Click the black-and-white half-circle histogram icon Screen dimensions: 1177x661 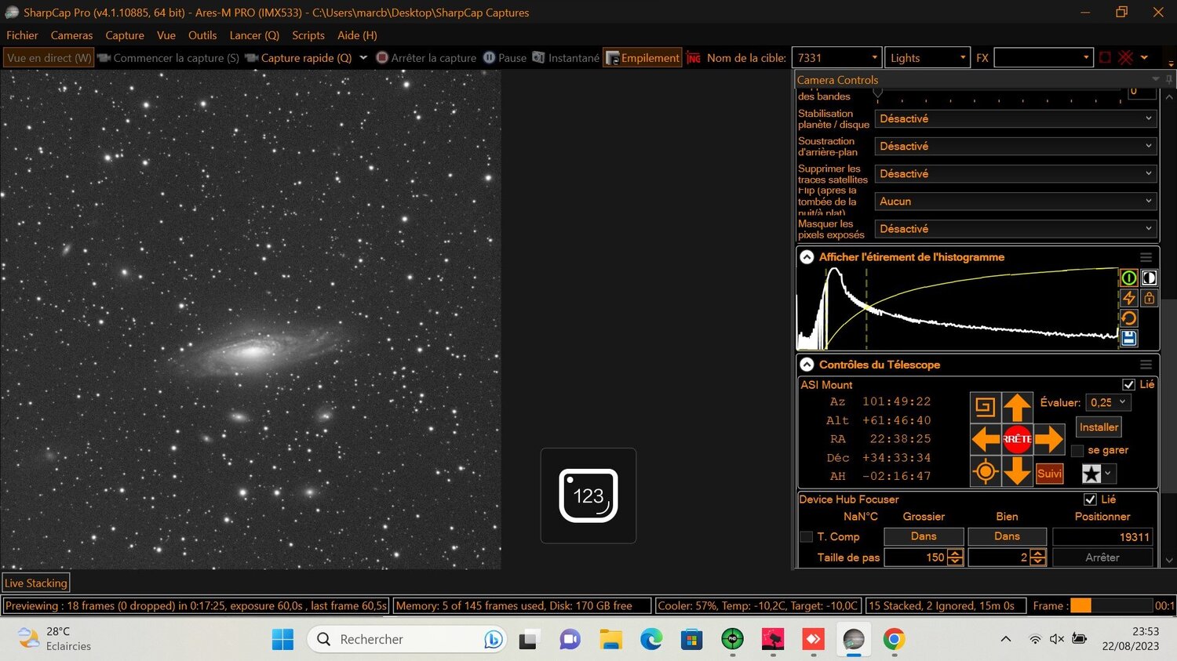[1149, 278]
